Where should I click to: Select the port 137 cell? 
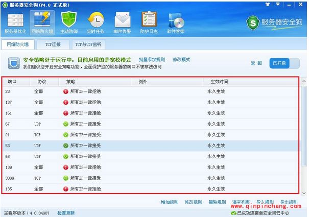coord(9,102)
